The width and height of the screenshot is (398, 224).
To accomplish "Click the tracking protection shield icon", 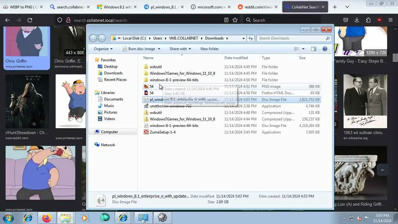I will (x=60, y=20).
